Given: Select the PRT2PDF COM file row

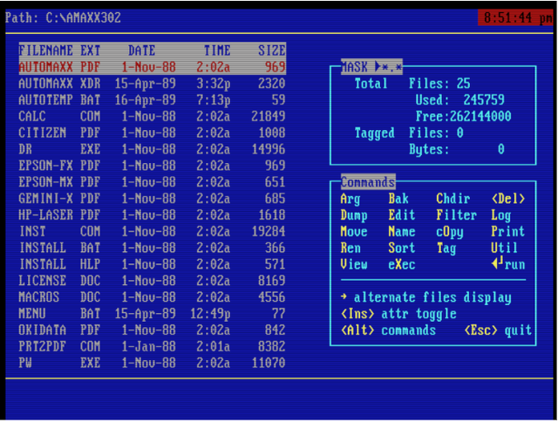Looking at the screenshot, I should coord(153,346).
